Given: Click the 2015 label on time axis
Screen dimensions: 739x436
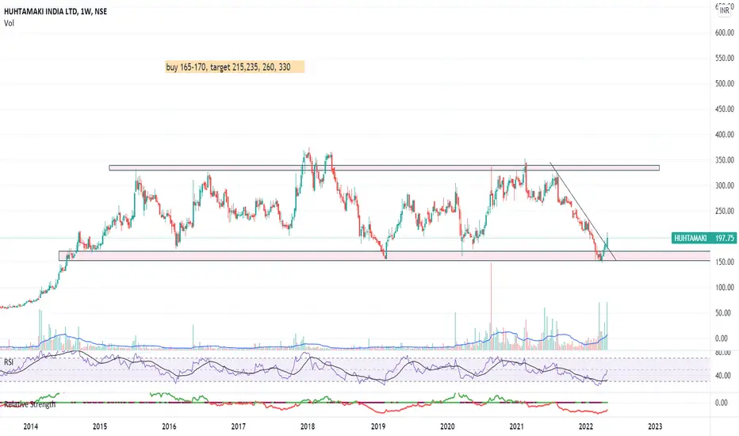Looking at the screenshot, I should 100,426.
